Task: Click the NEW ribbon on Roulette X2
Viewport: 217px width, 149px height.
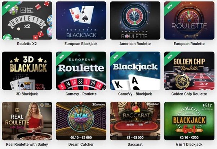Action: 8,7
